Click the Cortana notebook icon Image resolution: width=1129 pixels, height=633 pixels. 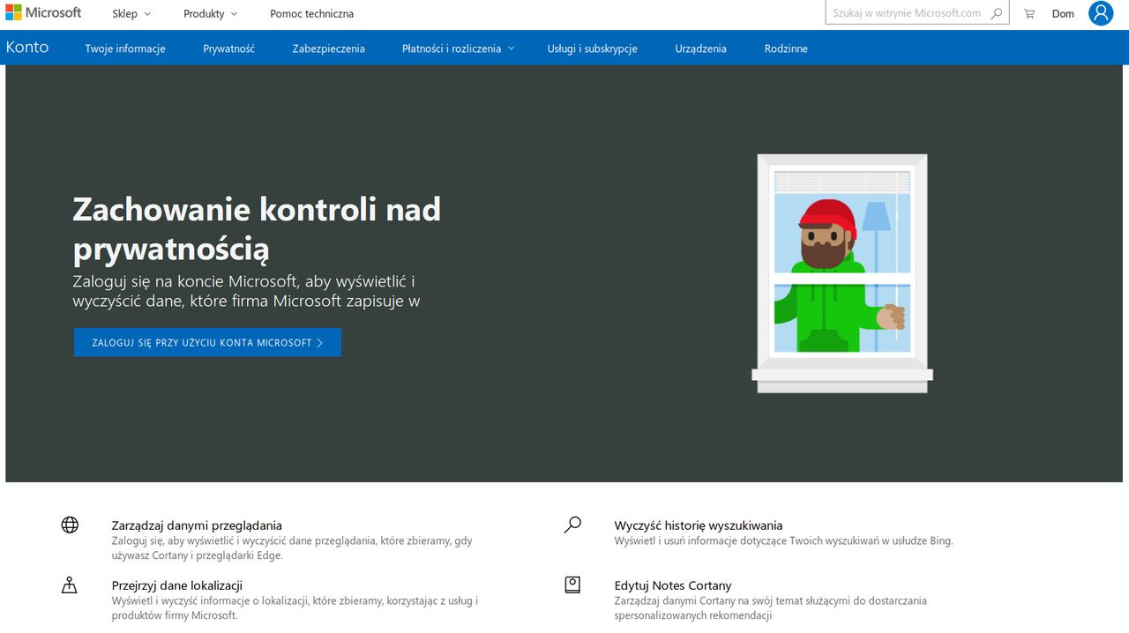point(572,585)
